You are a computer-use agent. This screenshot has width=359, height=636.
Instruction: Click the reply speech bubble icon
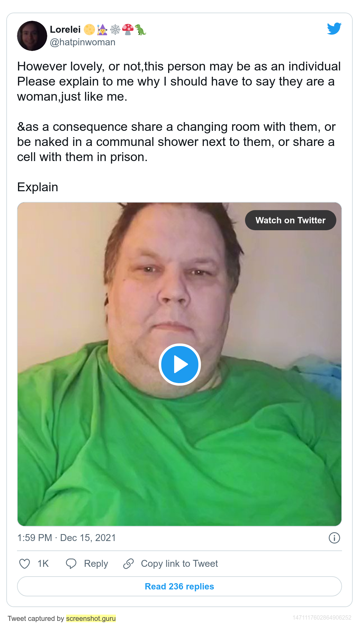(71, 564)
